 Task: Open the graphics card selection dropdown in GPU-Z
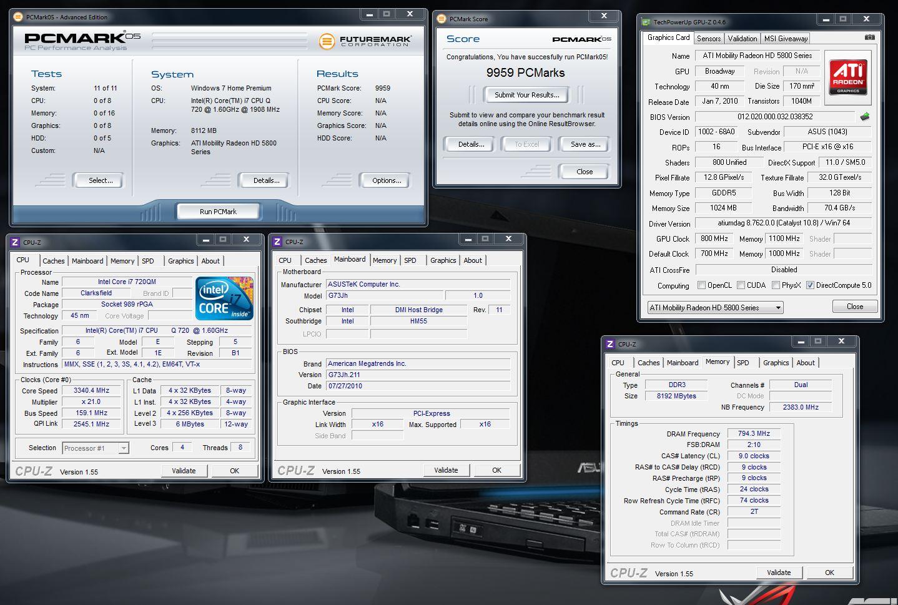[x=715, y=307]
